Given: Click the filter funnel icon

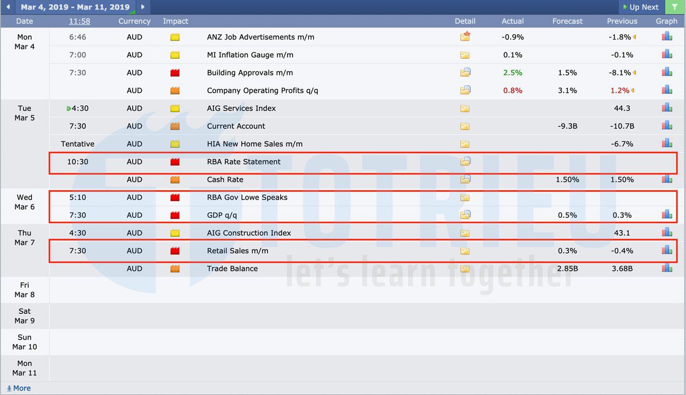Looking at the screenshot, I should (675, 7).
